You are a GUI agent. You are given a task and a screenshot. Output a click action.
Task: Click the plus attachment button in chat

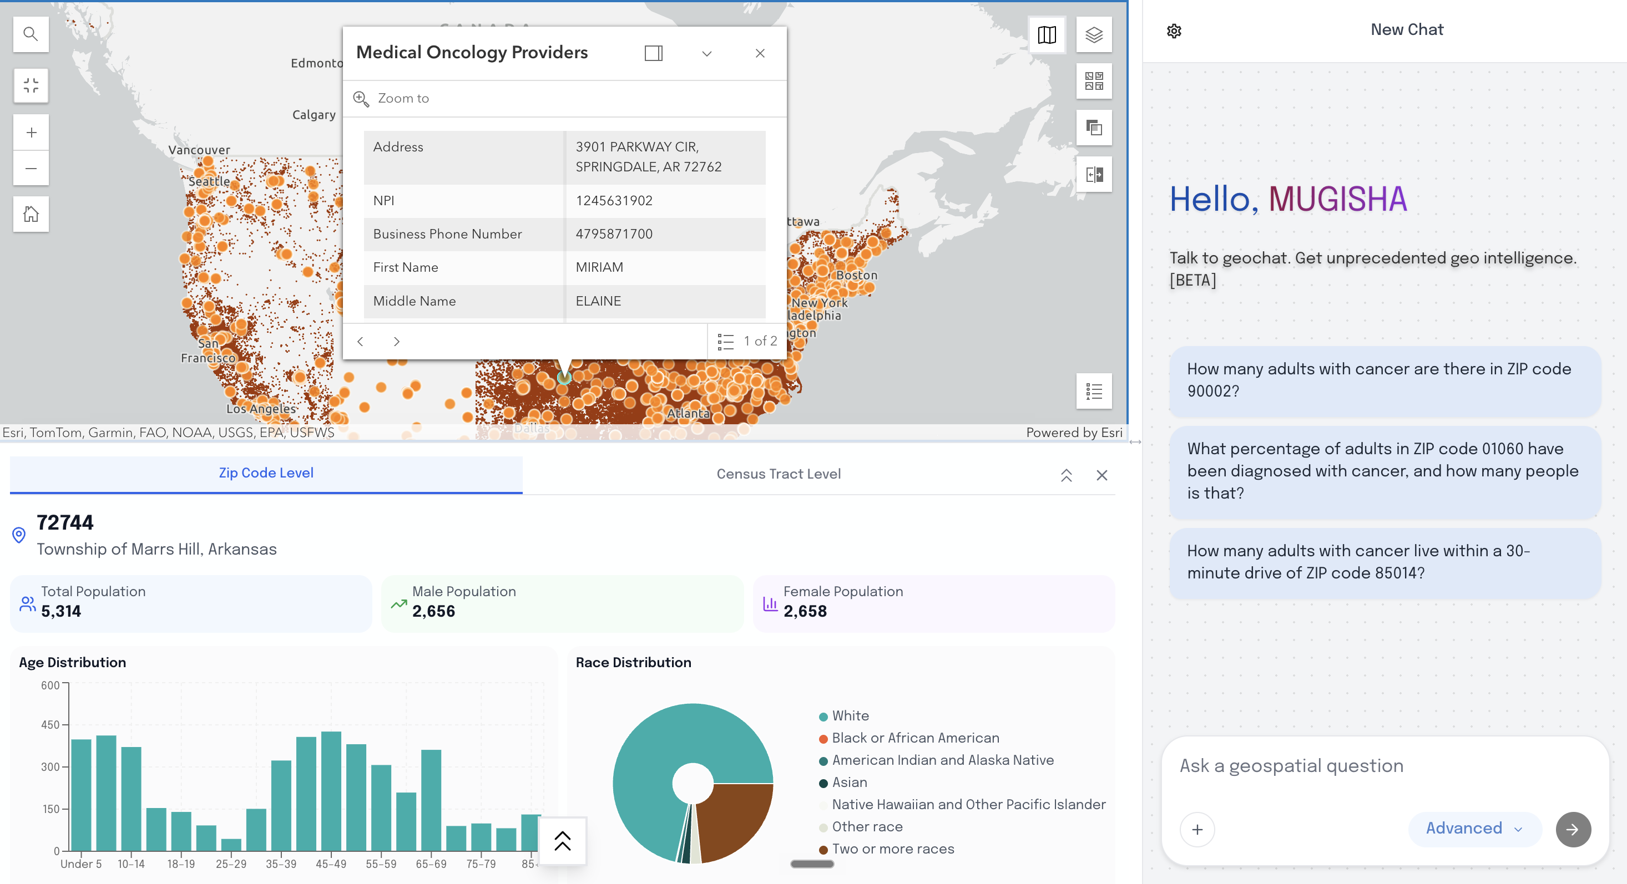(x=1197, y=830)
